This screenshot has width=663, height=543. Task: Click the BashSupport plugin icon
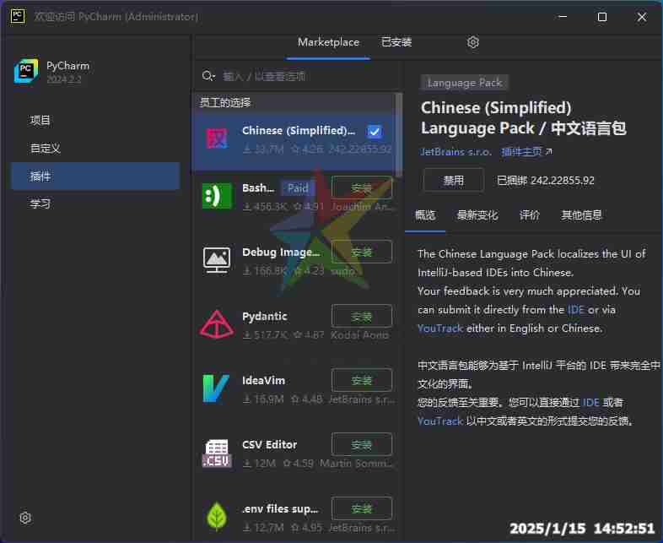click(217, 196)
